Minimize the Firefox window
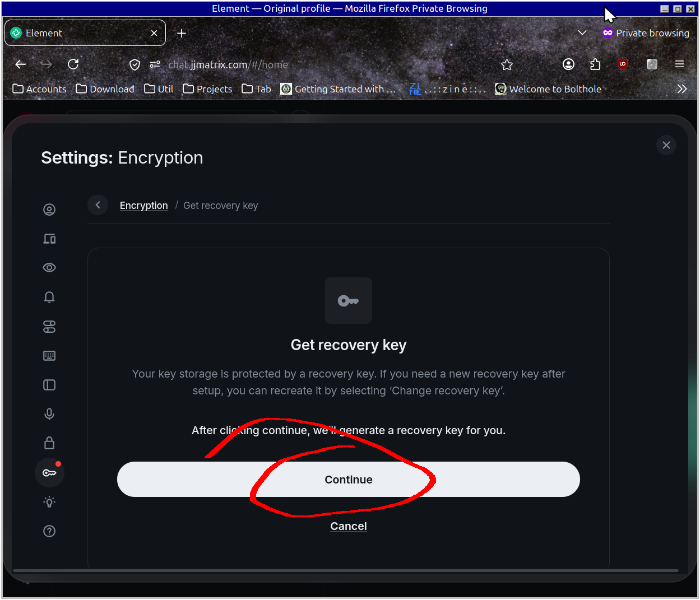 click(665, 8)
